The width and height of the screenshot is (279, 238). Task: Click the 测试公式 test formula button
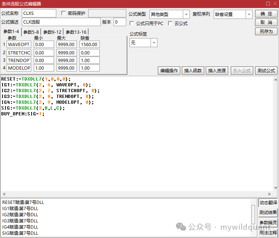click(266, 71)
